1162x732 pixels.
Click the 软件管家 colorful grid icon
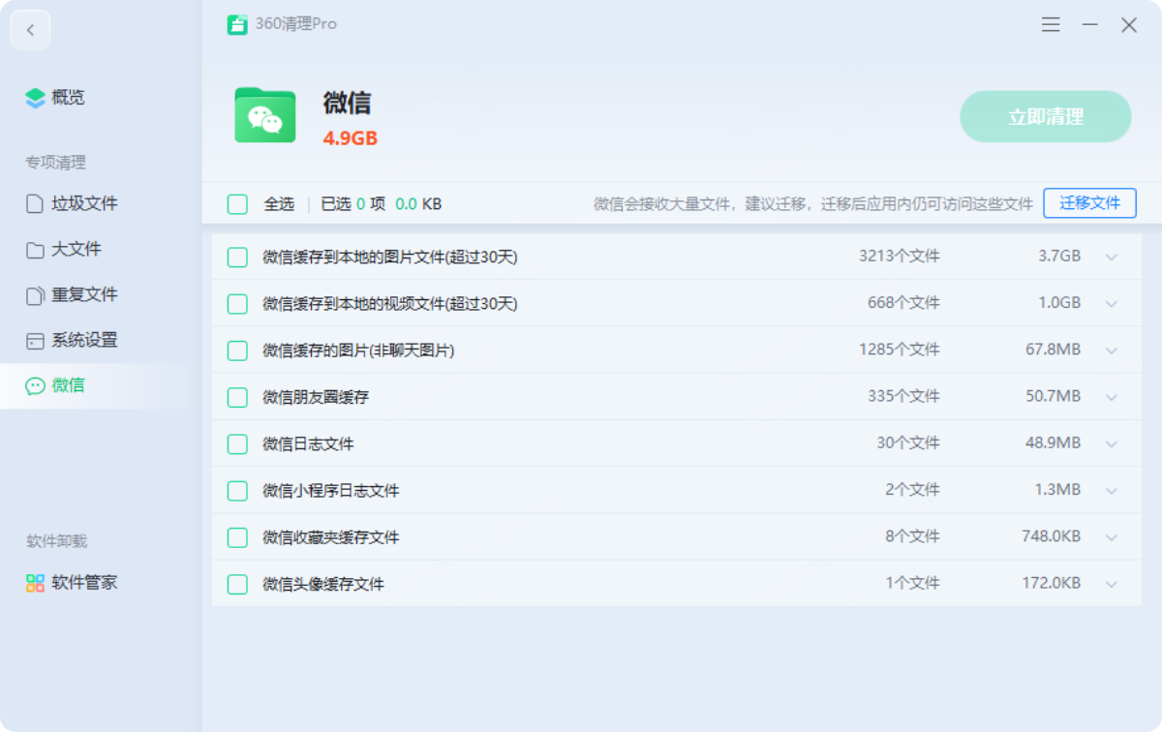35,583
